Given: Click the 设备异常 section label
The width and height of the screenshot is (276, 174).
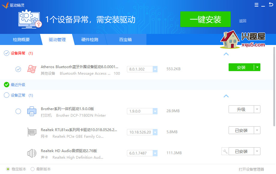Looking at the screenshot, I should [x=18, y=53].
